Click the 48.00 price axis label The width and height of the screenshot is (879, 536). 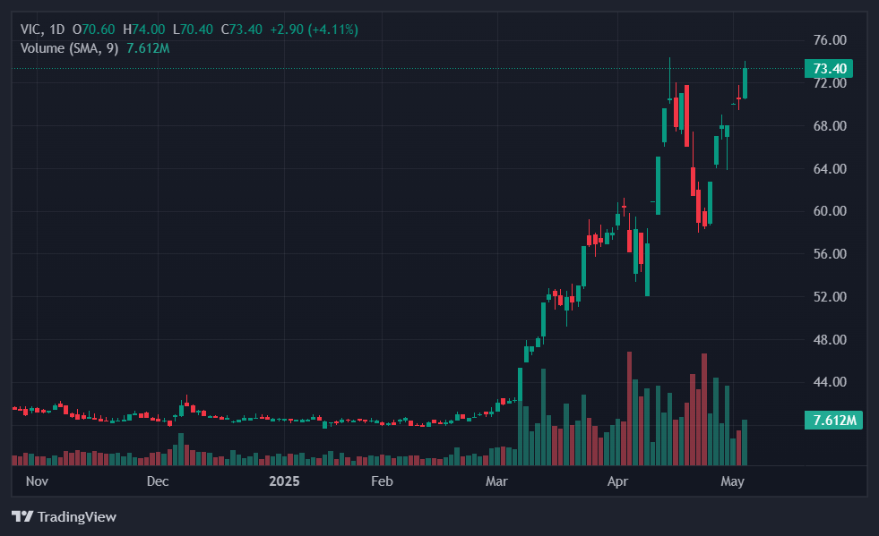pyautogui.click(x=830, y=339)
